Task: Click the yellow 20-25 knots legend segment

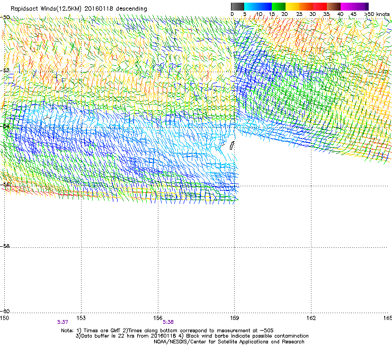Action: [x=292, y=6]
